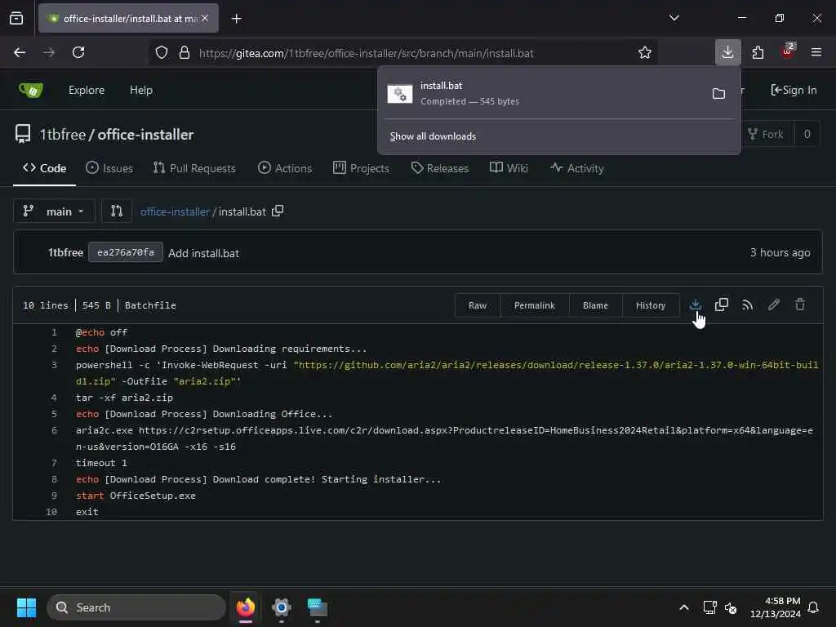Viewport: 836px width, 627px height.
Task: Reload the current page
Action: pyautogui.click(x=78, y=52)
